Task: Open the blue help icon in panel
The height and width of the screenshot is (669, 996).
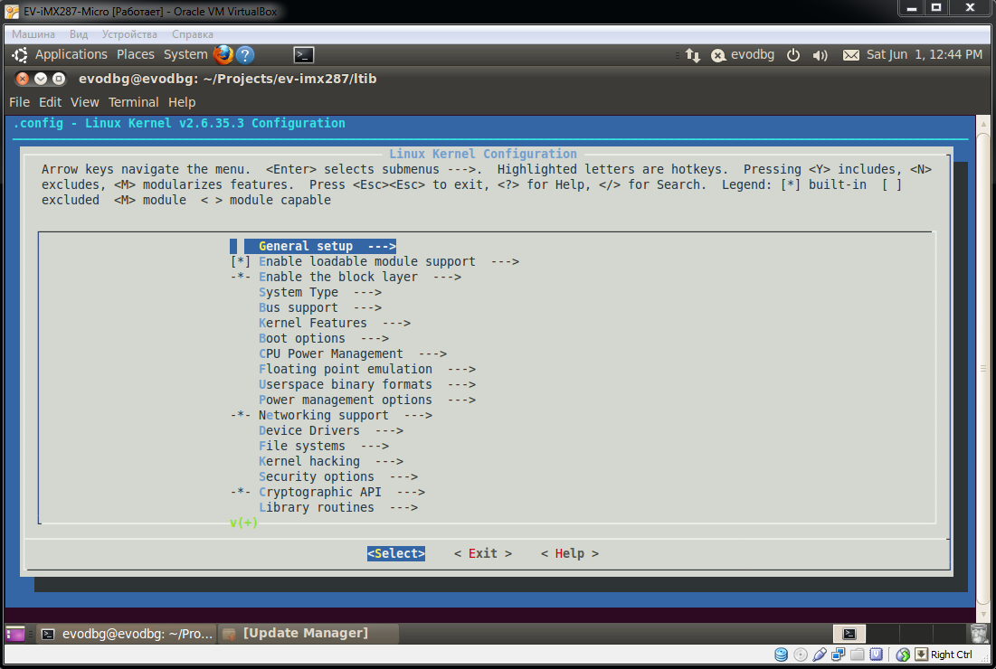Action: point(245,54)
